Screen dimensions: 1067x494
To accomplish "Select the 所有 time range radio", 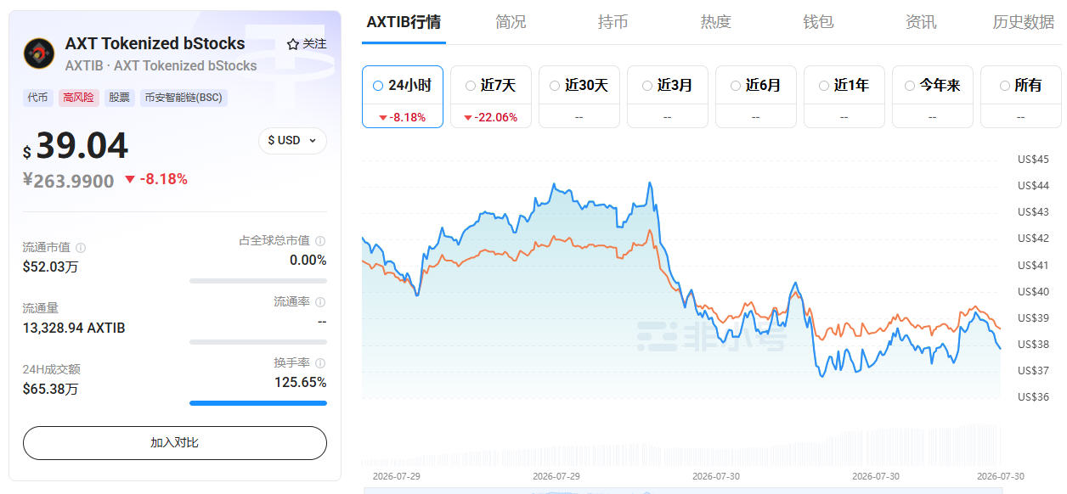I will [x=1005, y=86].
